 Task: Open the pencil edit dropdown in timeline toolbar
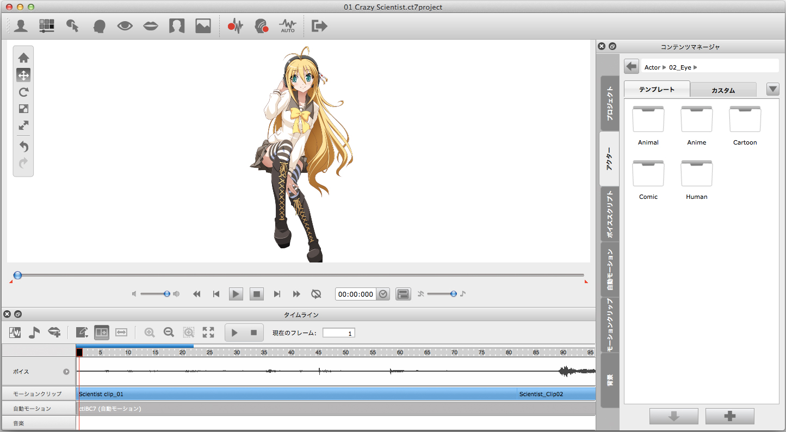coord(82,332)
